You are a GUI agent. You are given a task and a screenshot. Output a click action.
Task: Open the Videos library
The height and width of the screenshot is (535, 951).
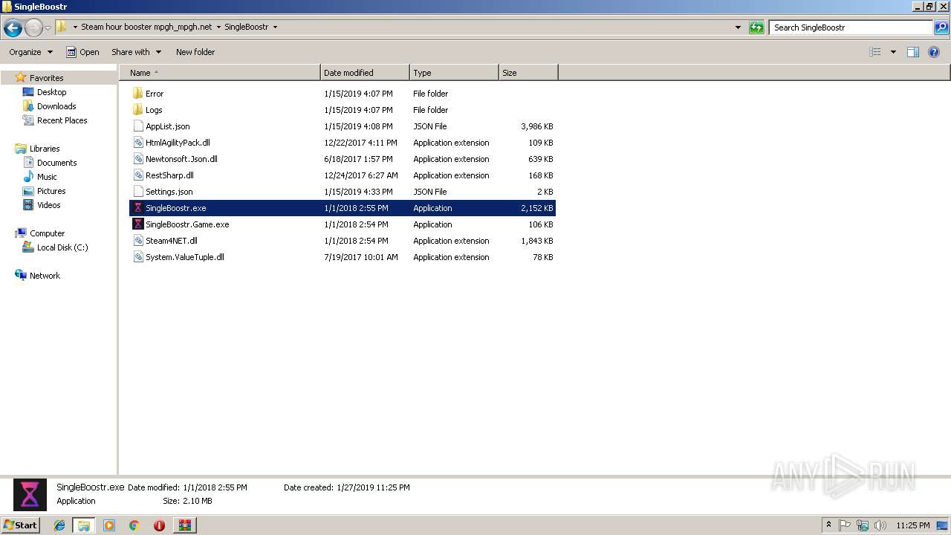(48, 205)
